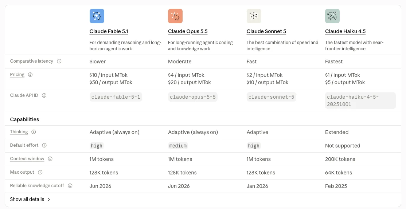Open the Claude Fable 5.1 link

point(109,31)
